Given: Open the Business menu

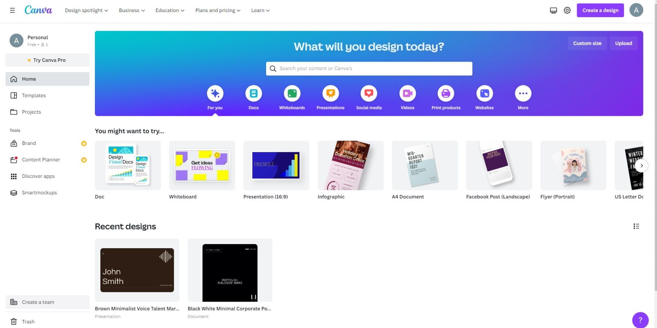Looking at the screenshot, I should 131,10.
